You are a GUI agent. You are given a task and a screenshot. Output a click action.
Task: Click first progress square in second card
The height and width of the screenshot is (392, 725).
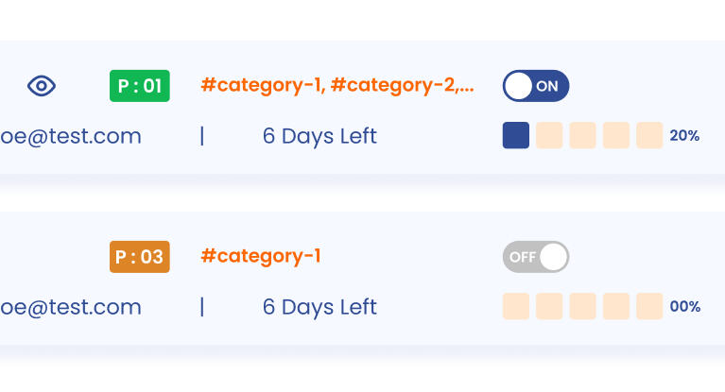(x=516, y=306)
